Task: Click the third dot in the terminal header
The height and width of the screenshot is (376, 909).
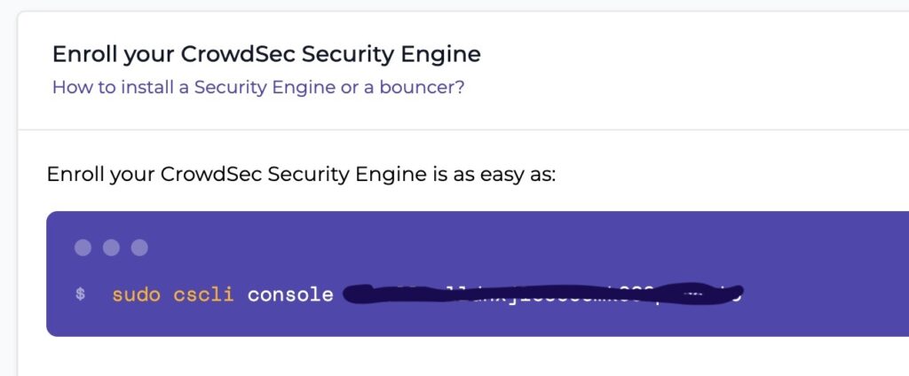Action: click(x=139, y=248)
